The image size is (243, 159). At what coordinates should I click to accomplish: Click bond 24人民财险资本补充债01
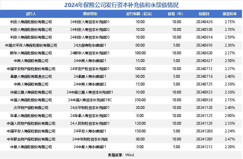pyautogui.click(x=90, y=124)
